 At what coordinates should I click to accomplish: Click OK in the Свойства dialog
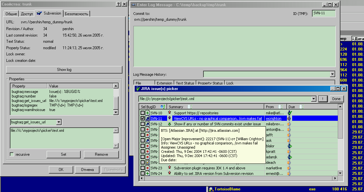pos(61,170)
